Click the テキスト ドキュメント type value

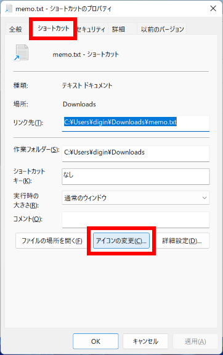(87, 85)
